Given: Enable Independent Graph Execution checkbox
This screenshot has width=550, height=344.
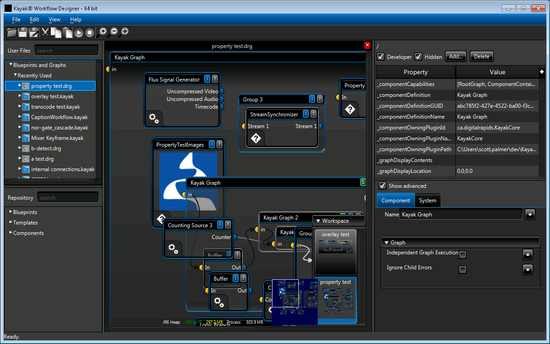Looking at the screenshot, I should (x=462, y=255).
